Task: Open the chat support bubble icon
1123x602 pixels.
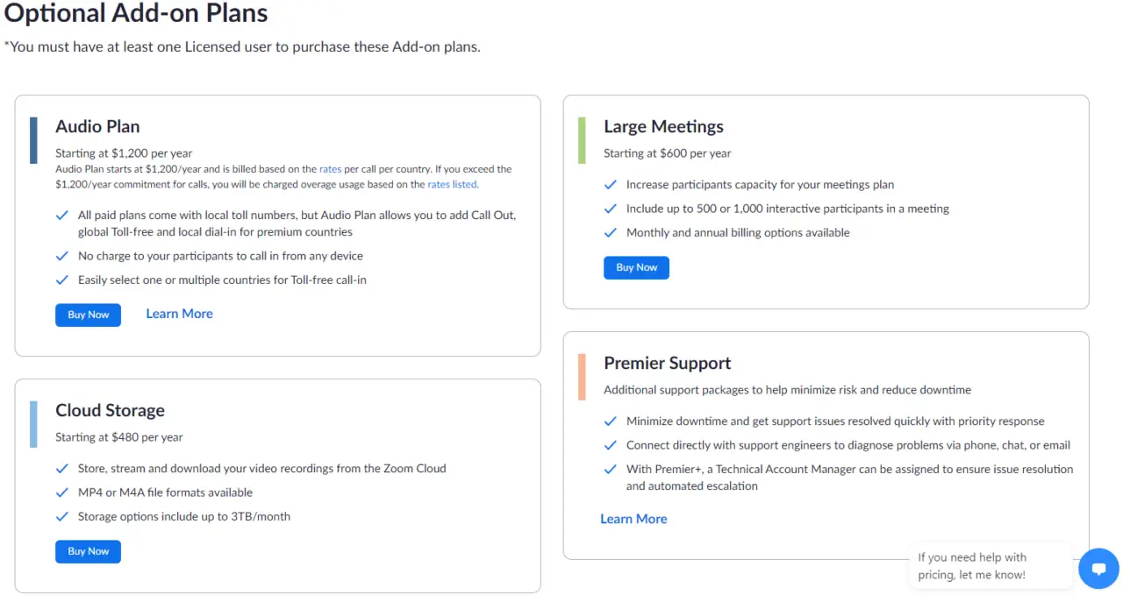Action: 1098,569
